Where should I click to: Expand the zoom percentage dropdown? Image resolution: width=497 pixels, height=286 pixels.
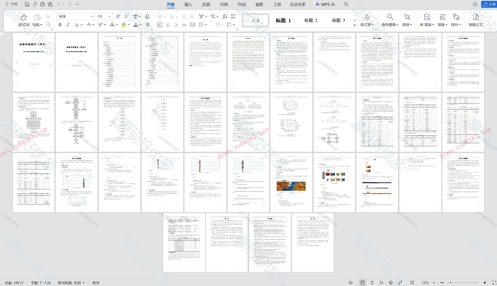(x=434, y=283)
